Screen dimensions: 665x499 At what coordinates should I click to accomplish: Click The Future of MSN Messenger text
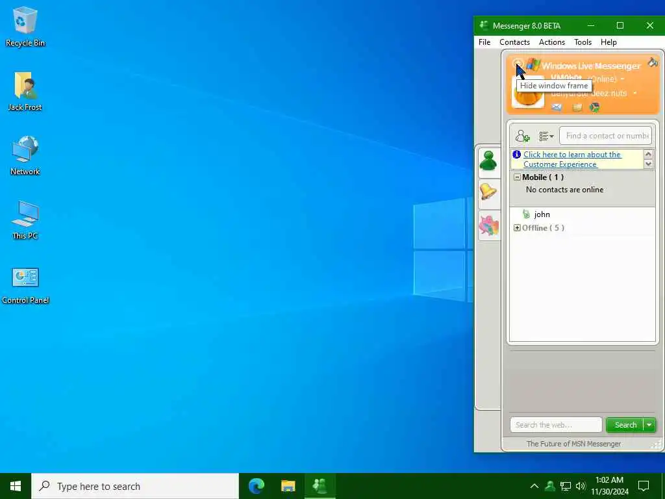(573, 444)
